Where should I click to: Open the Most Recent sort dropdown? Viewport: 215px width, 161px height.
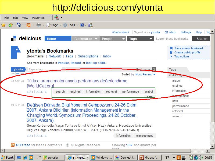[145, 74]
